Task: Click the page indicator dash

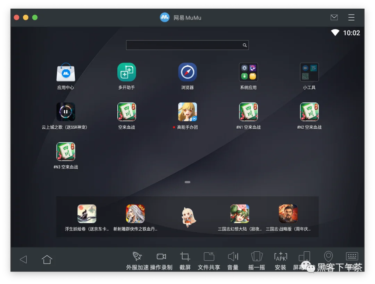Action: [187, 182]
